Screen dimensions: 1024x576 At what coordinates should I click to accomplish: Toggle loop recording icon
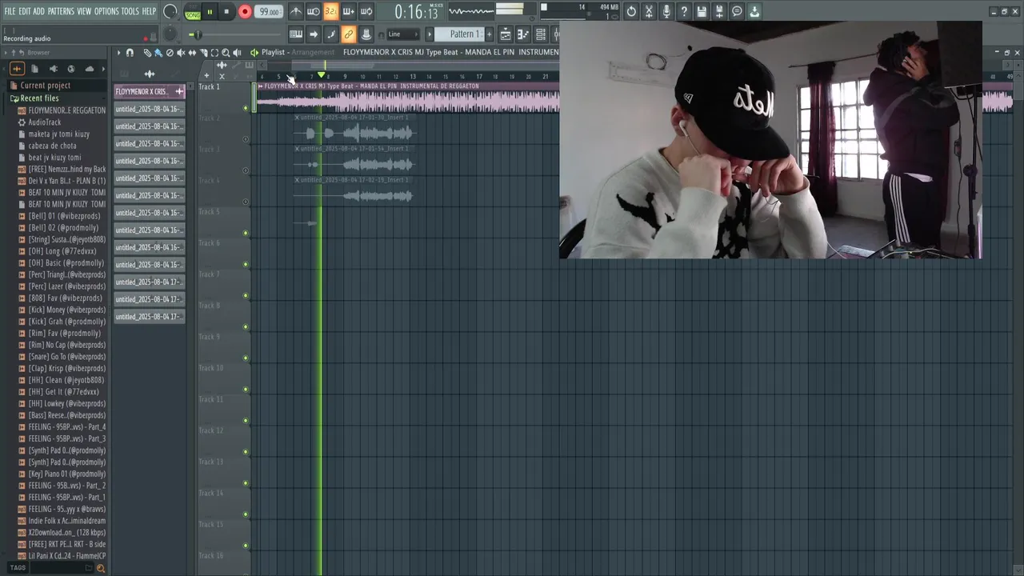tap(366, 11)
